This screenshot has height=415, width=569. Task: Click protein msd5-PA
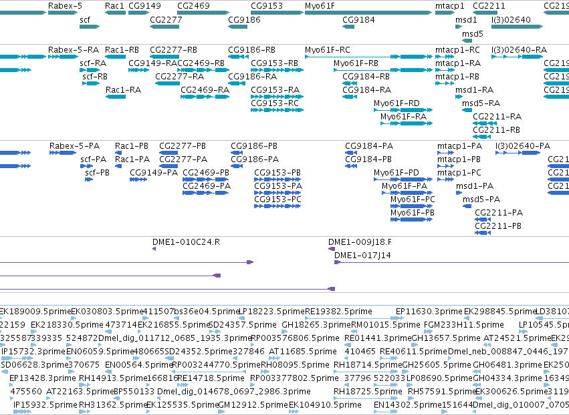(481, 199)
